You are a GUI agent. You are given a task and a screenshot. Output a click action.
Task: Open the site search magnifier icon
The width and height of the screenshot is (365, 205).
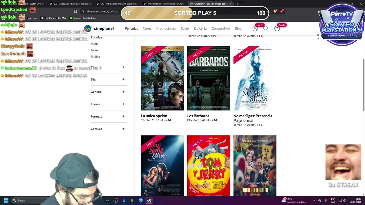(266, 28)
